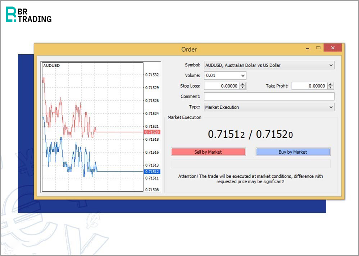The height and width of the screenshot is (256, 359).
Task: Increase Stop Loss with up arrow
Action: tap(243, 84)
